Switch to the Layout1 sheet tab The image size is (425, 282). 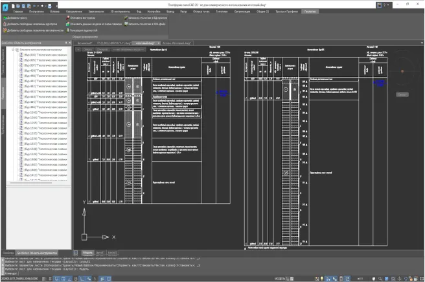click(100, 252)
